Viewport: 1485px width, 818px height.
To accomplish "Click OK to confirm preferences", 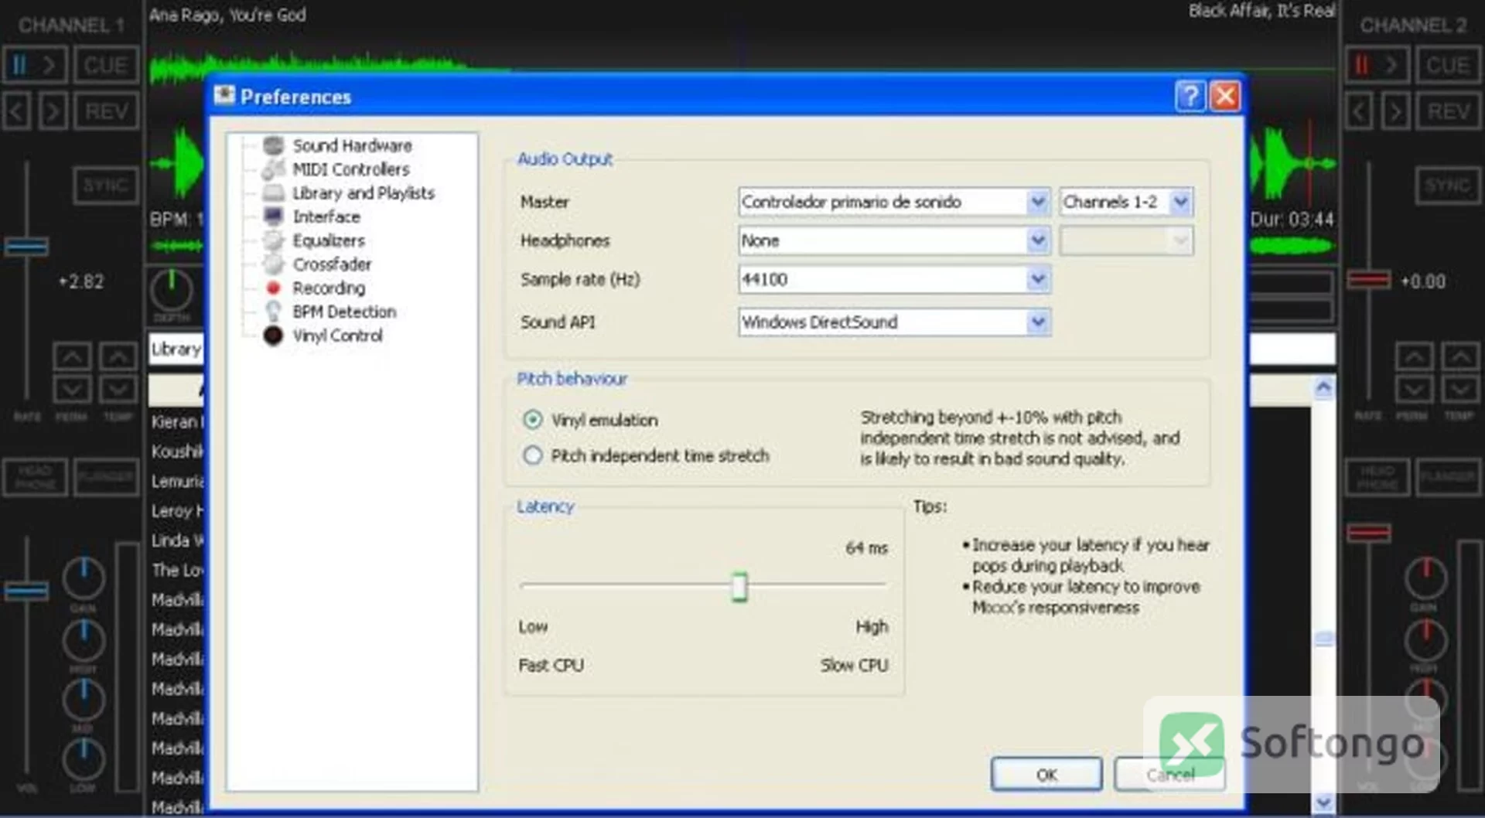I will [x=1046, y=774].
